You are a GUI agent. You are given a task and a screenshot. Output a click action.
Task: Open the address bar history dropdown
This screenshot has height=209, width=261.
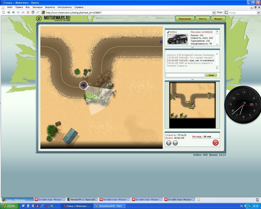click(214, 13)
